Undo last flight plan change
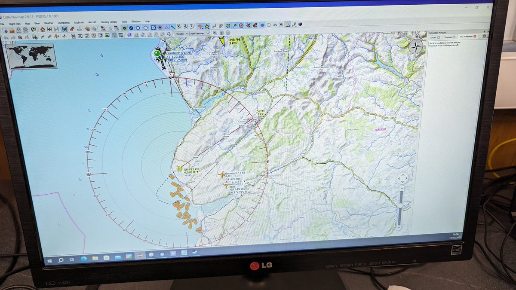 point(6,37)
